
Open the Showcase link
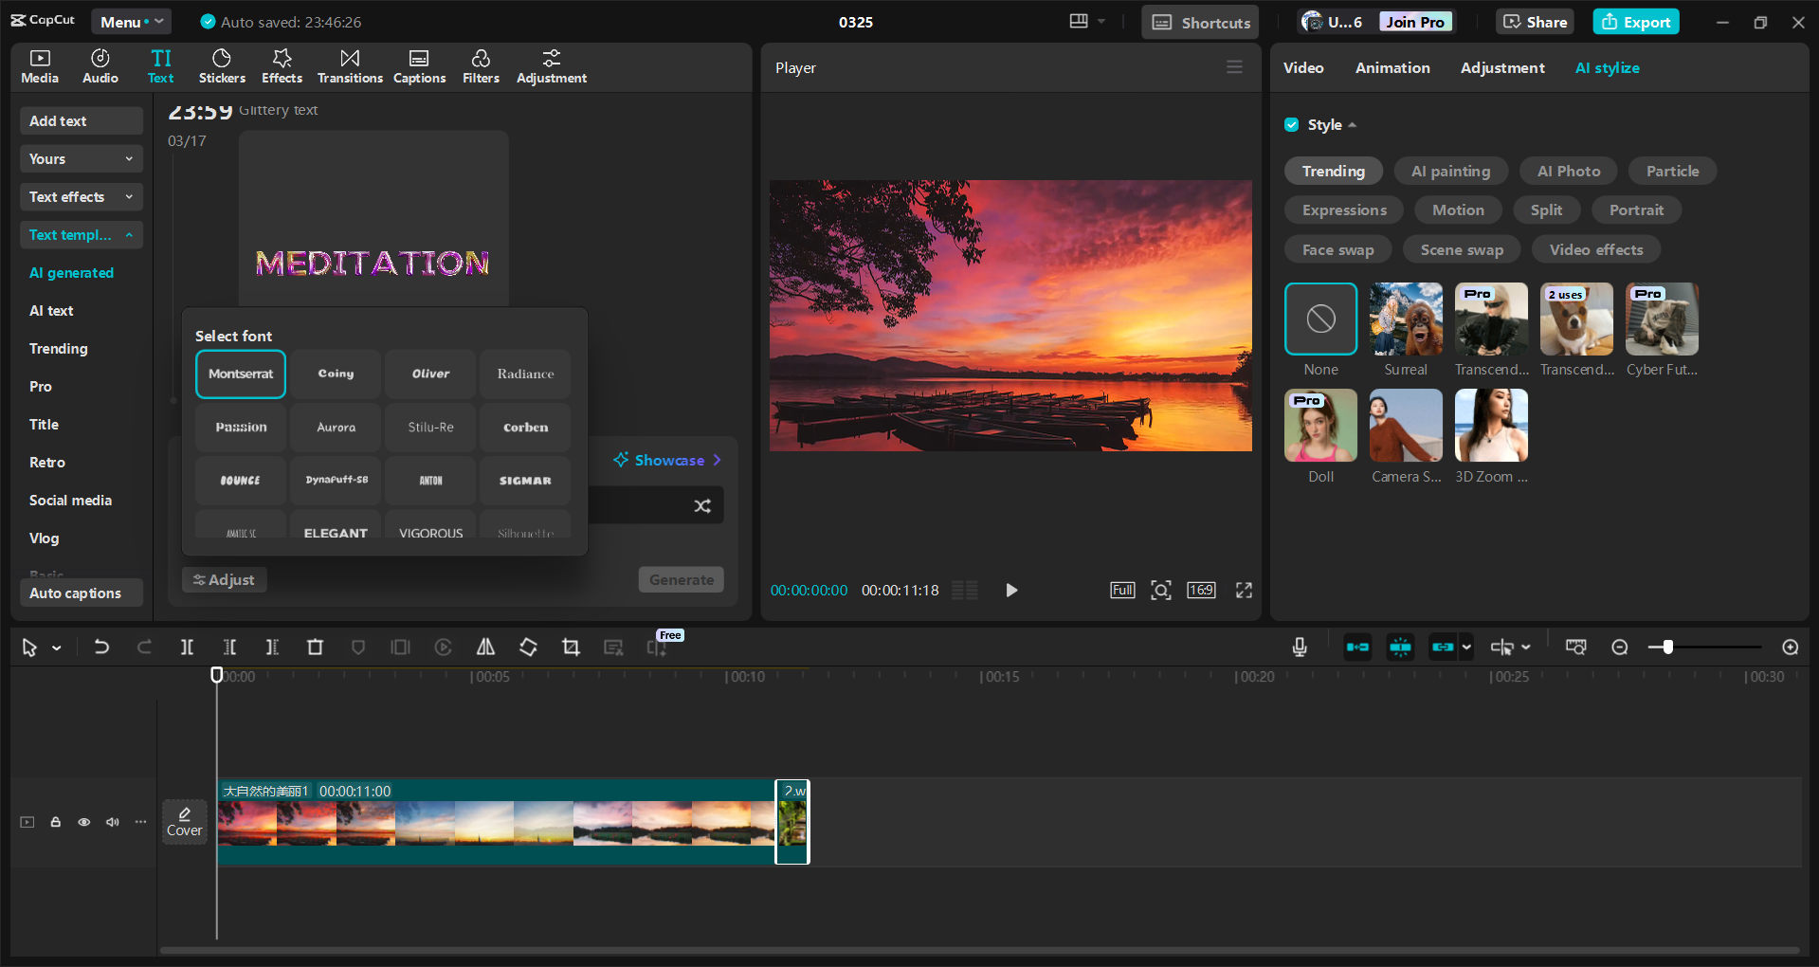click(666, 460)
